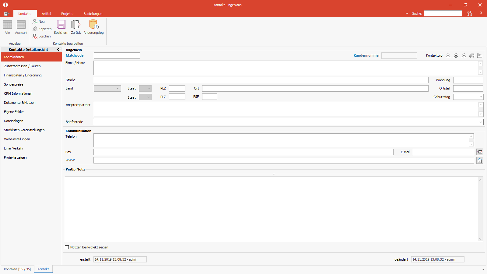Click the send E-Mail icon
This screenshot has height=274, width=487.
pyautogui.click(x=480, y=152)
